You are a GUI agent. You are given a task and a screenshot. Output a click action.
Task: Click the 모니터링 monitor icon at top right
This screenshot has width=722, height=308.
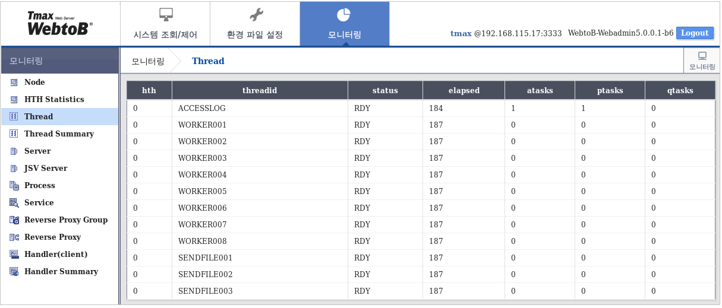(x=702, y=56)
